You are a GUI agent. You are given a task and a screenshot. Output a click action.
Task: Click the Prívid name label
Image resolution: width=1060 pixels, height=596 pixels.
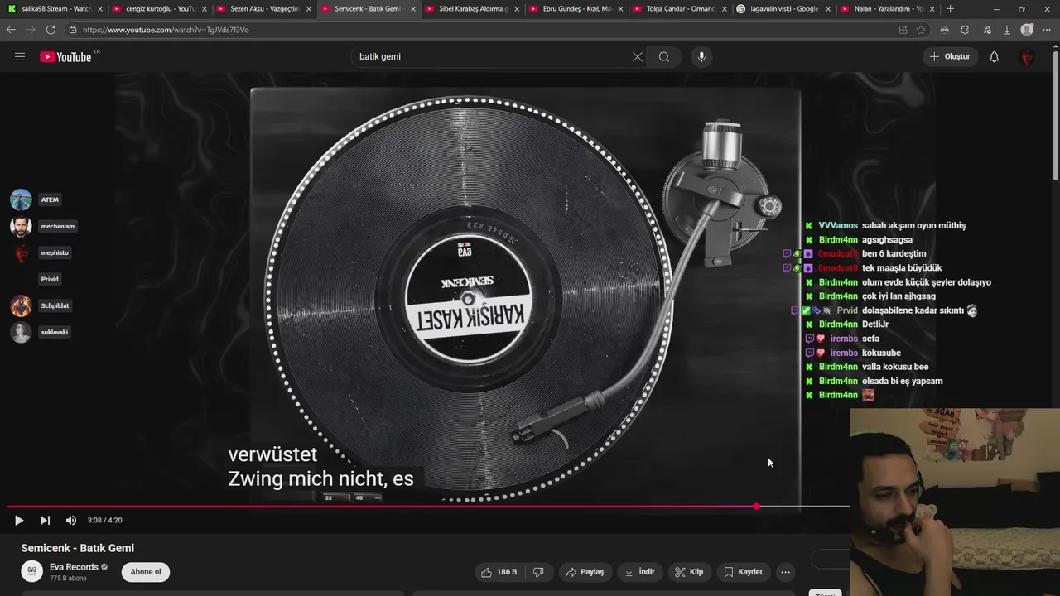50,279
